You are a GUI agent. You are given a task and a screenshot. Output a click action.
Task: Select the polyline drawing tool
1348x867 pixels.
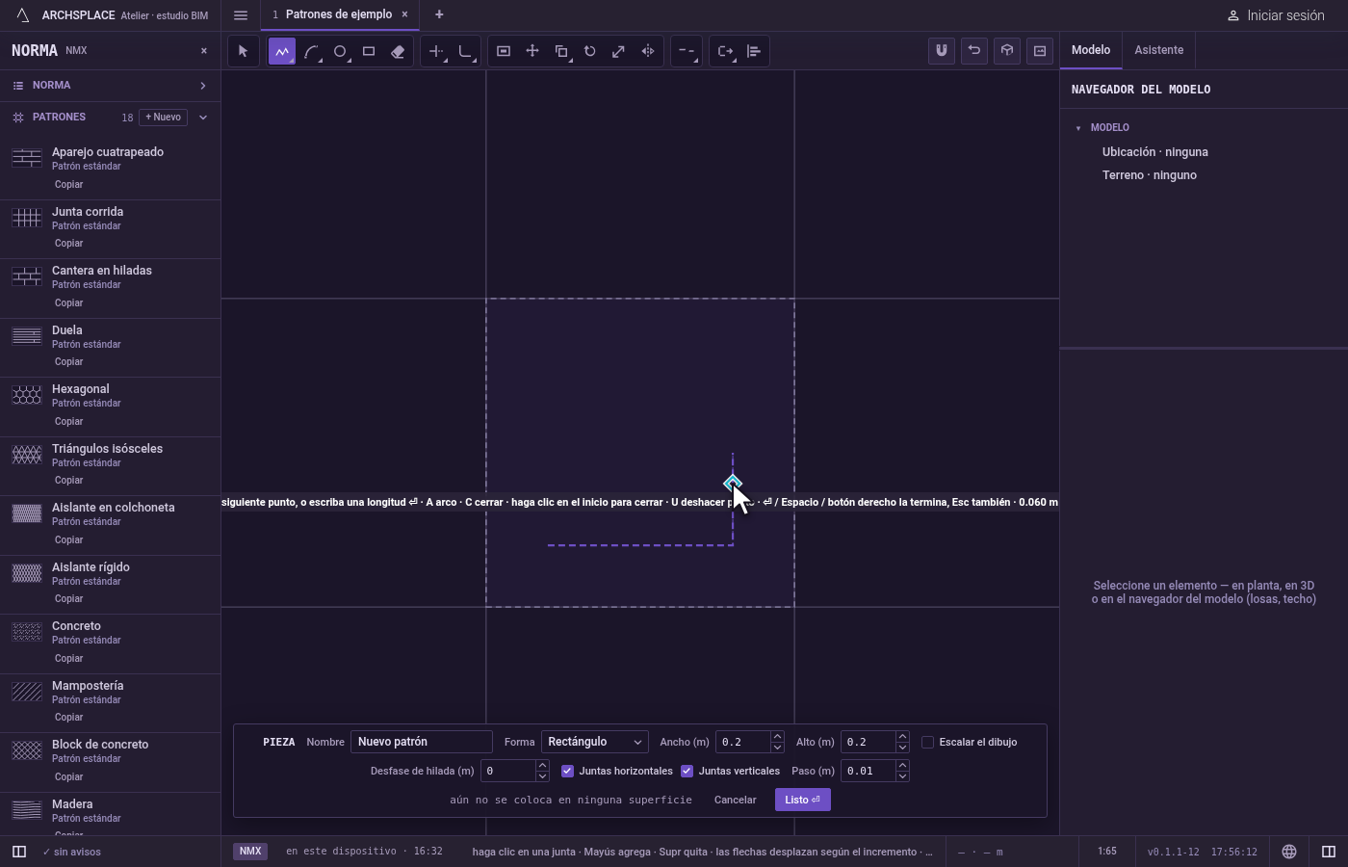point(282,51)
